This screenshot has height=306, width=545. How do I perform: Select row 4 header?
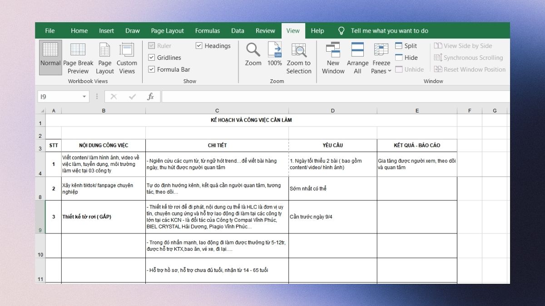(40, 165)
